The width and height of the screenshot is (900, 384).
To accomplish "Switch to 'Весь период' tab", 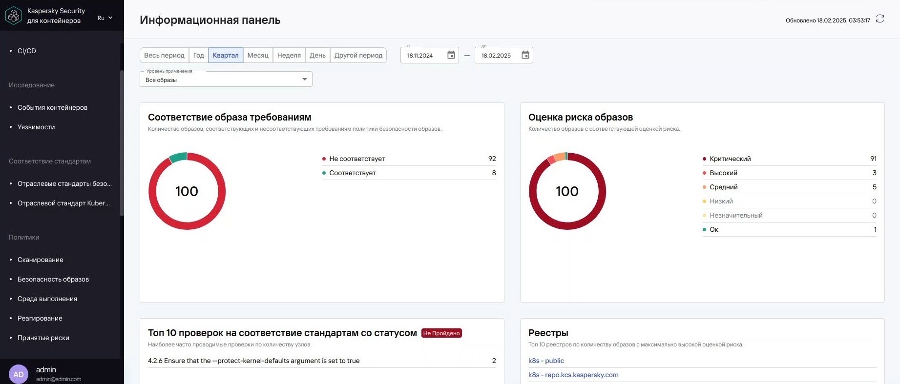I will point(164,55).
